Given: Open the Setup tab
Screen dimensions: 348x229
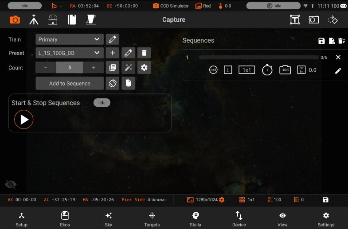Looking at the screenshot, I should click(x=22, y=219).
